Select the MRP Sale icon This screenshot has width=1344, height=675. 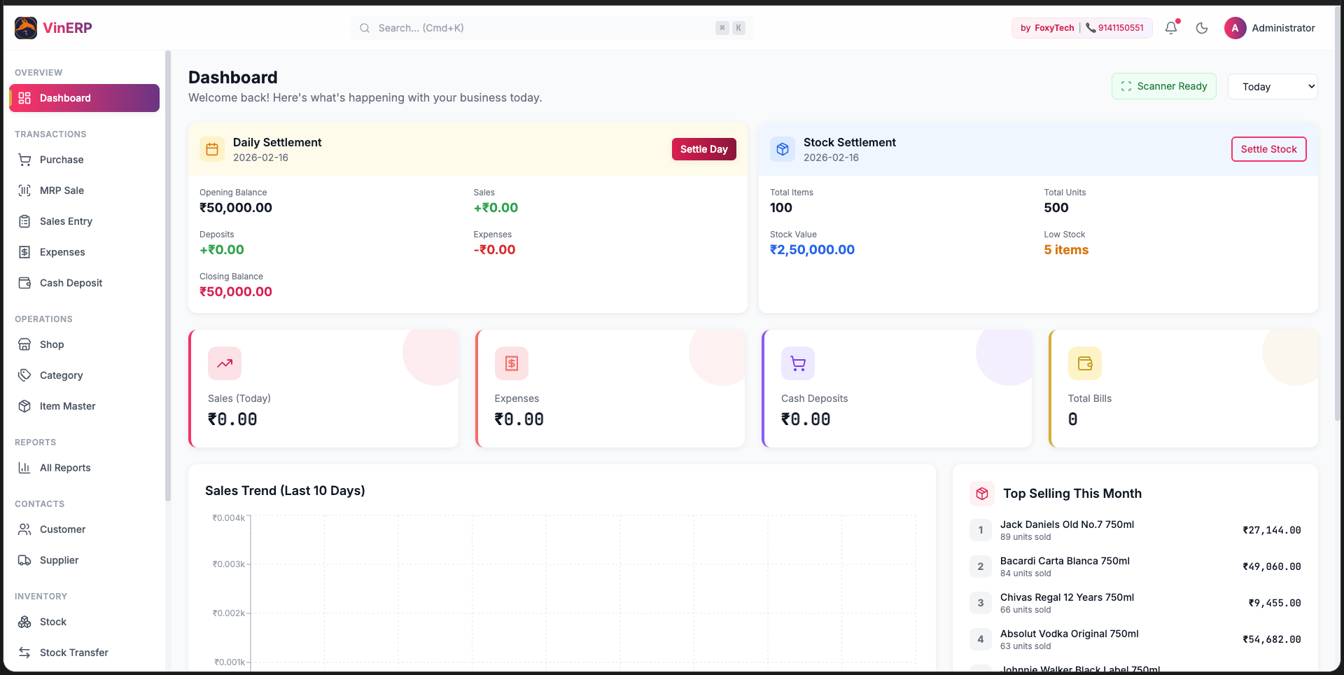25,190
